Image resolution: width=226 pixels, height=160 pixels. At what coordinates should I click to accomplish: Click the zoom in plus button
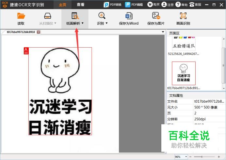point(219,157)
